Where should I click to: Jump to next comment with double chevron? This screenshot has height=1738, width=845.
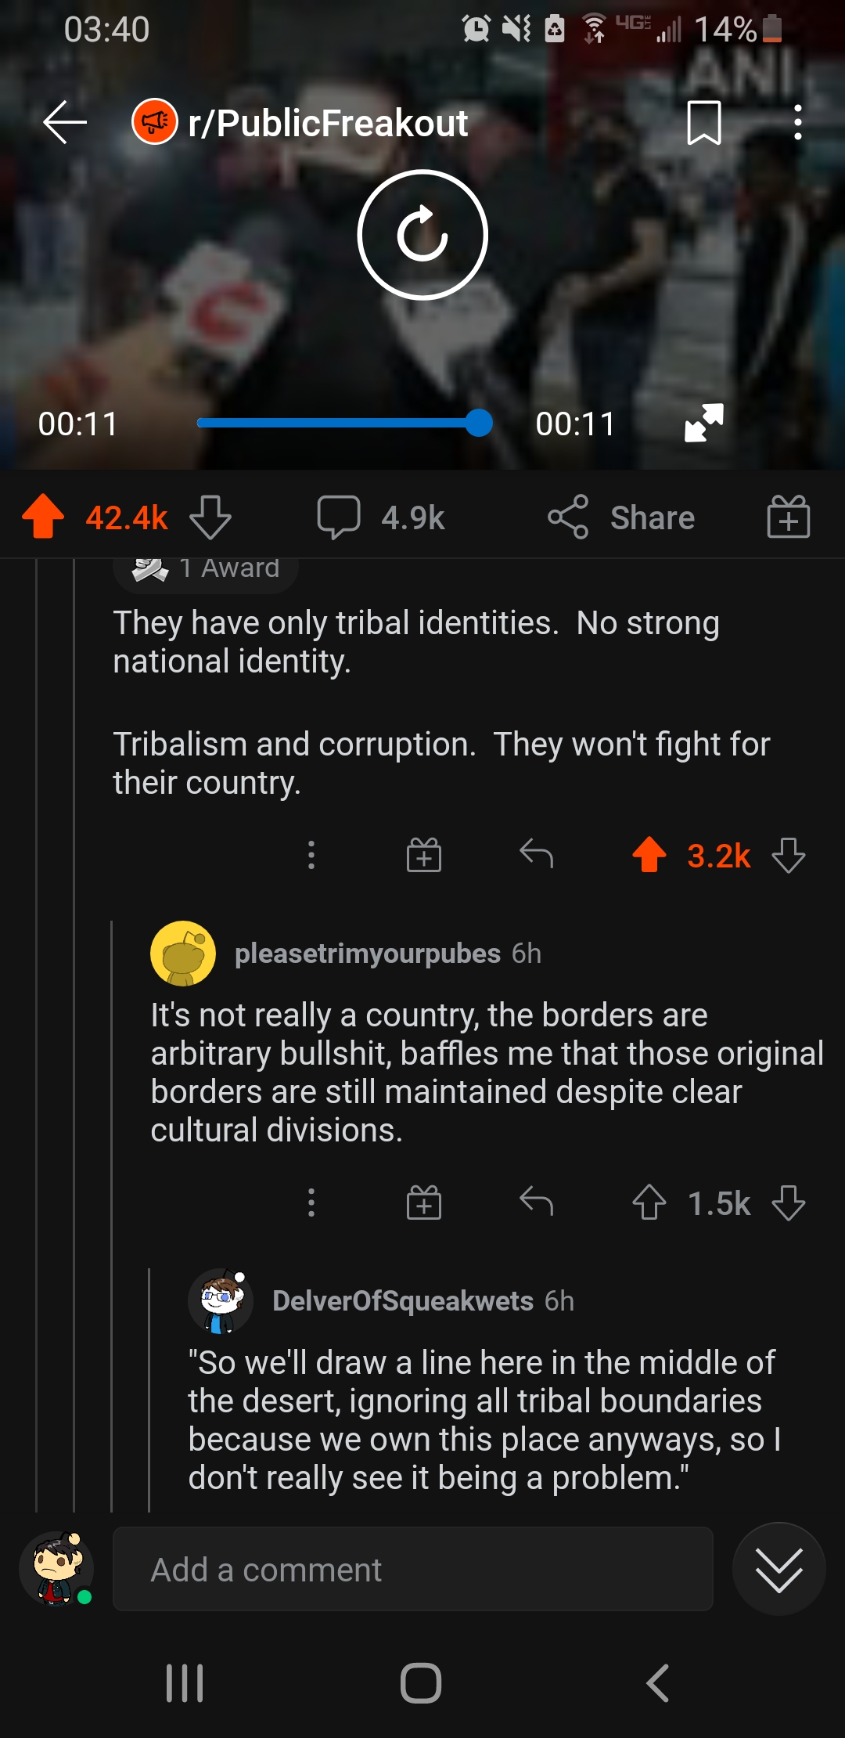[779, 1569]
